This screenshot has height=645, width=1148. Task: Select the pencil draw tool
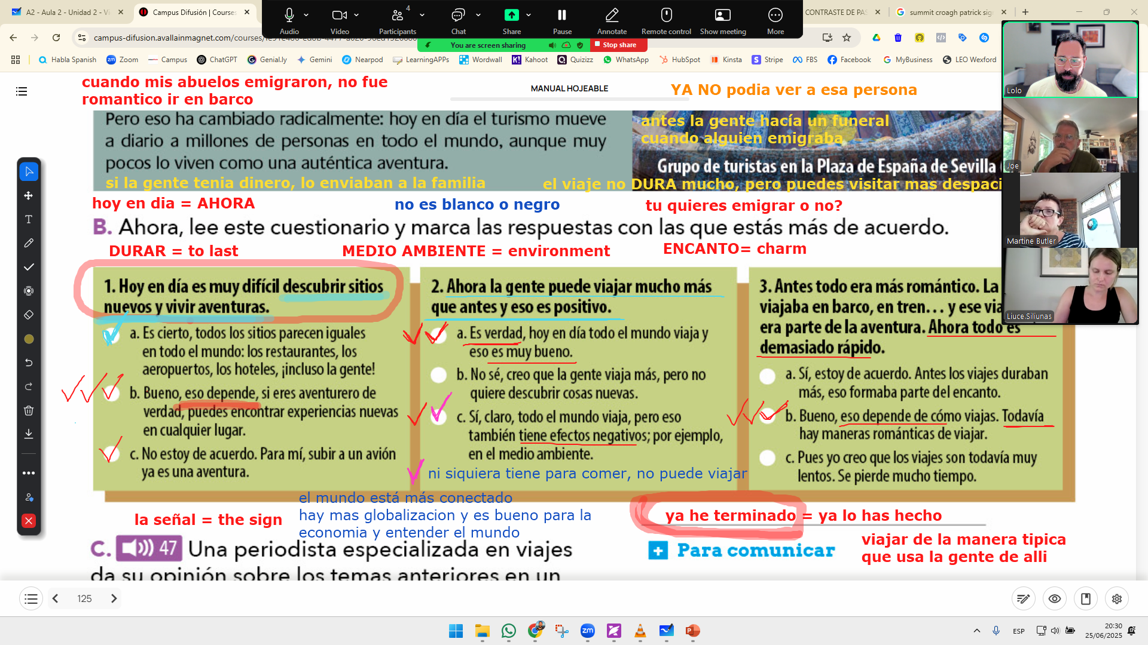tap(29, 244)
